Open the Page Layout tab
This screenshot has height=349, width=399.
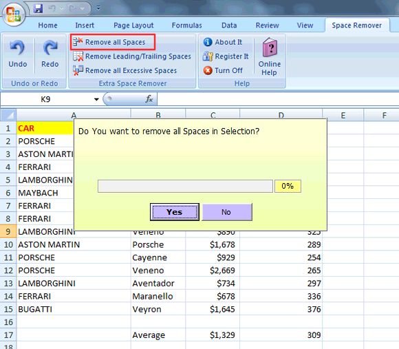click(133, 25)
